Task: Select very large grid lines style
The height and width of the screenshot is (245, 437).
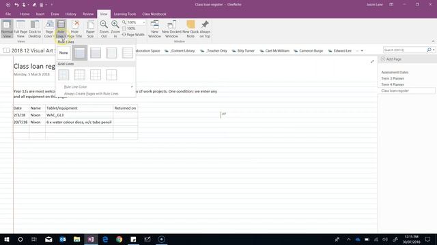Action: pos(111,75)
